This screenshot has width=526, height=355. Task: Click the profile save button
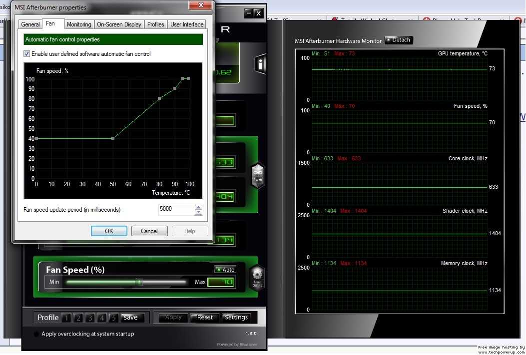pyautogui.click(x=132, y=318)
